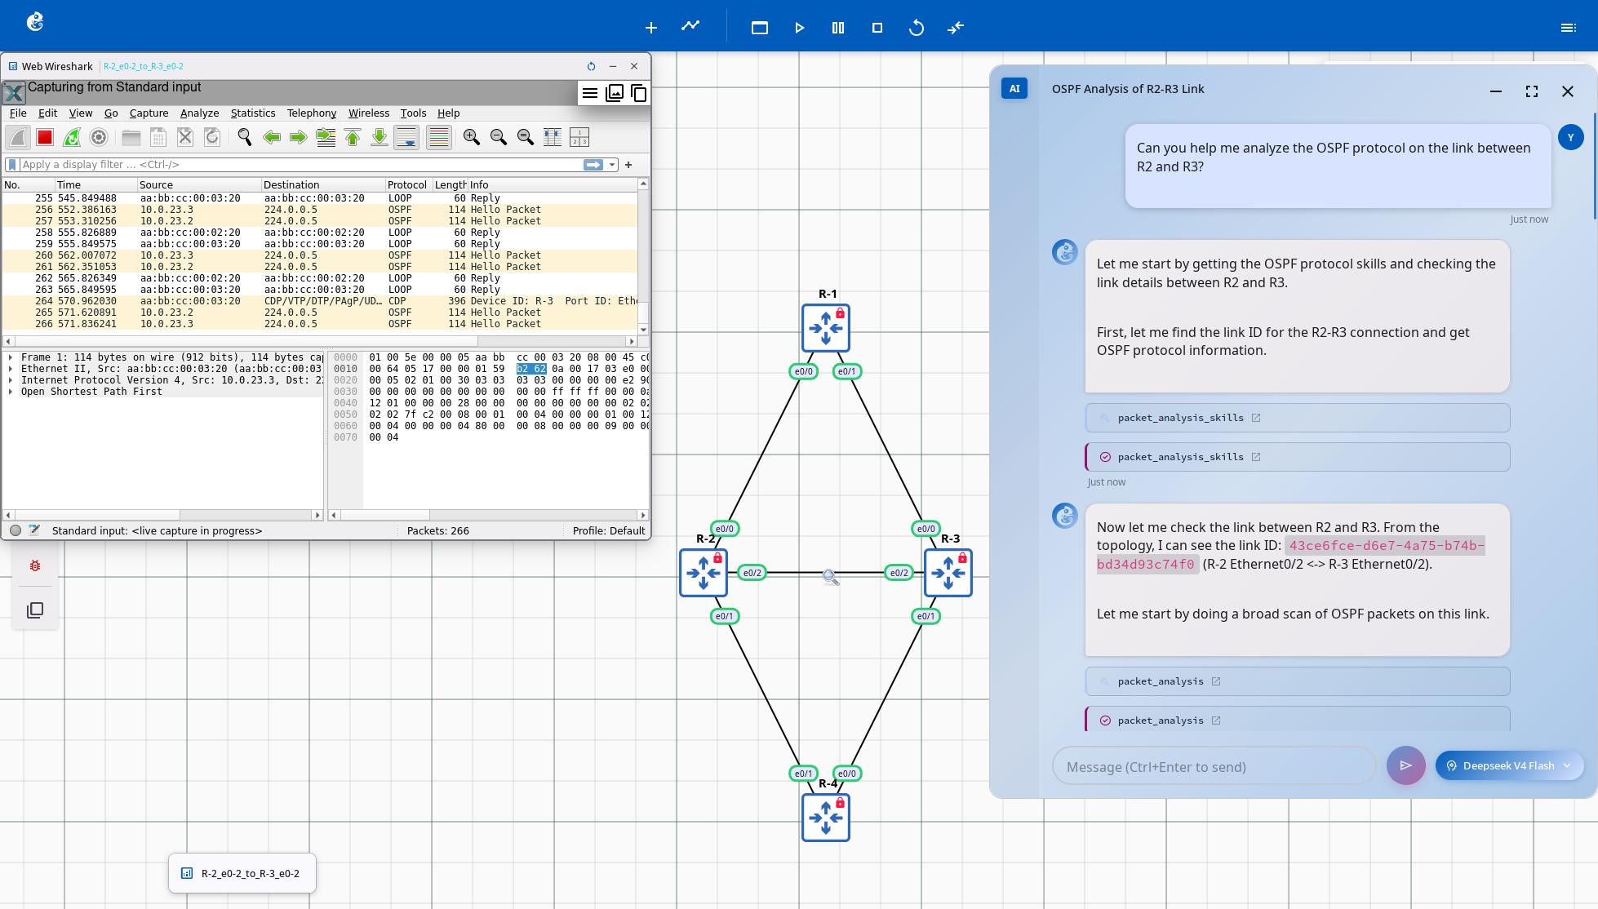Click the add link line-chart icon
1598x909 pixels.
click(x=690, y=26)
